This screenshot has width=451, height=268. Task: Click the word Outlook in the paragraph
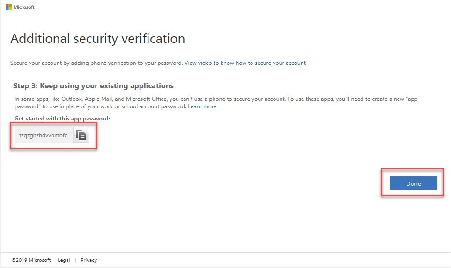coord(72,99)
